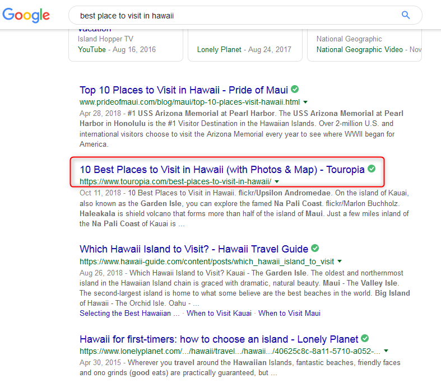Click the search box containing 'best place to visit in hawaii'

click(x=245, y=15)
